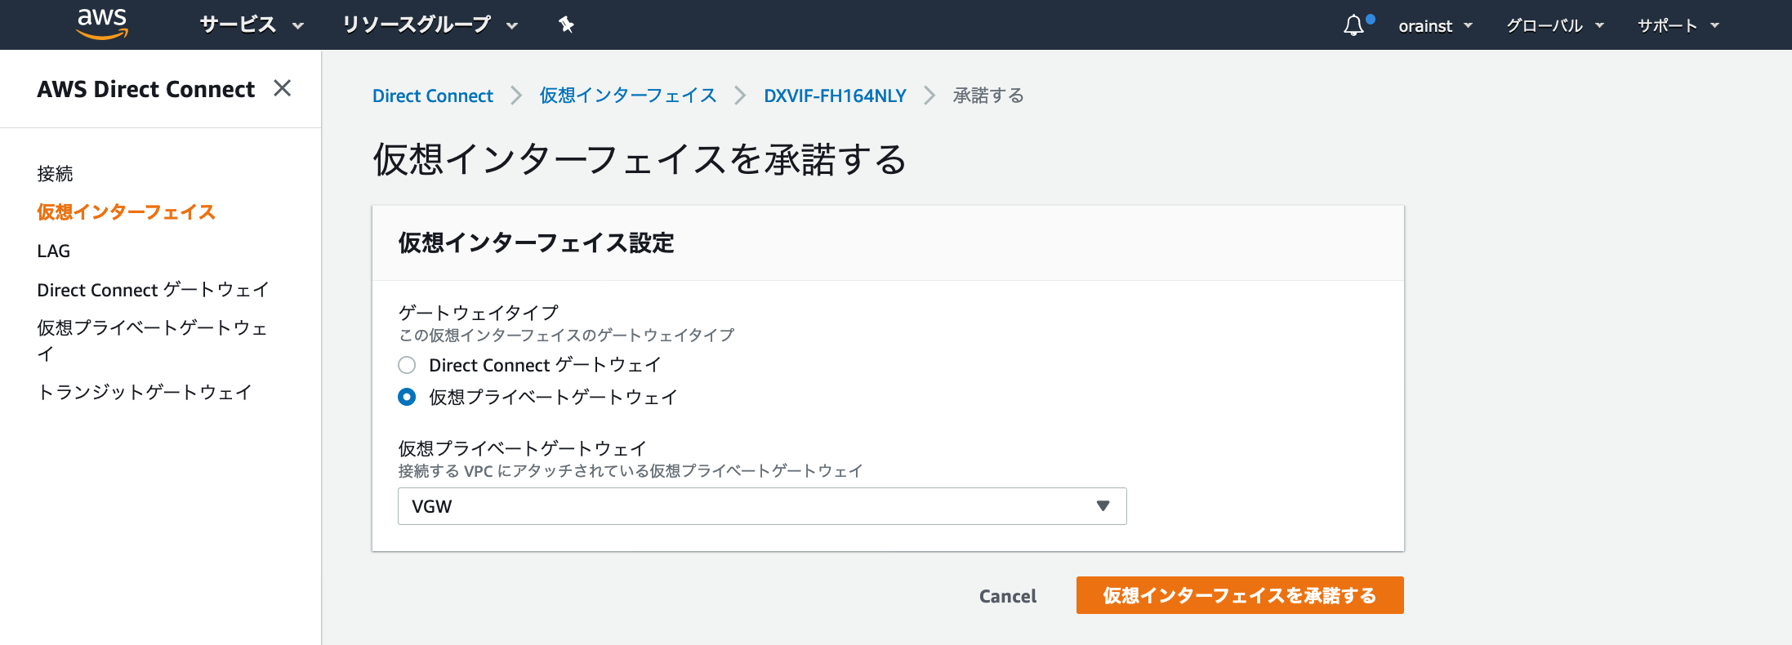Open the orainst account menu
The image size is (1792, 645).
pos(1435,25)
